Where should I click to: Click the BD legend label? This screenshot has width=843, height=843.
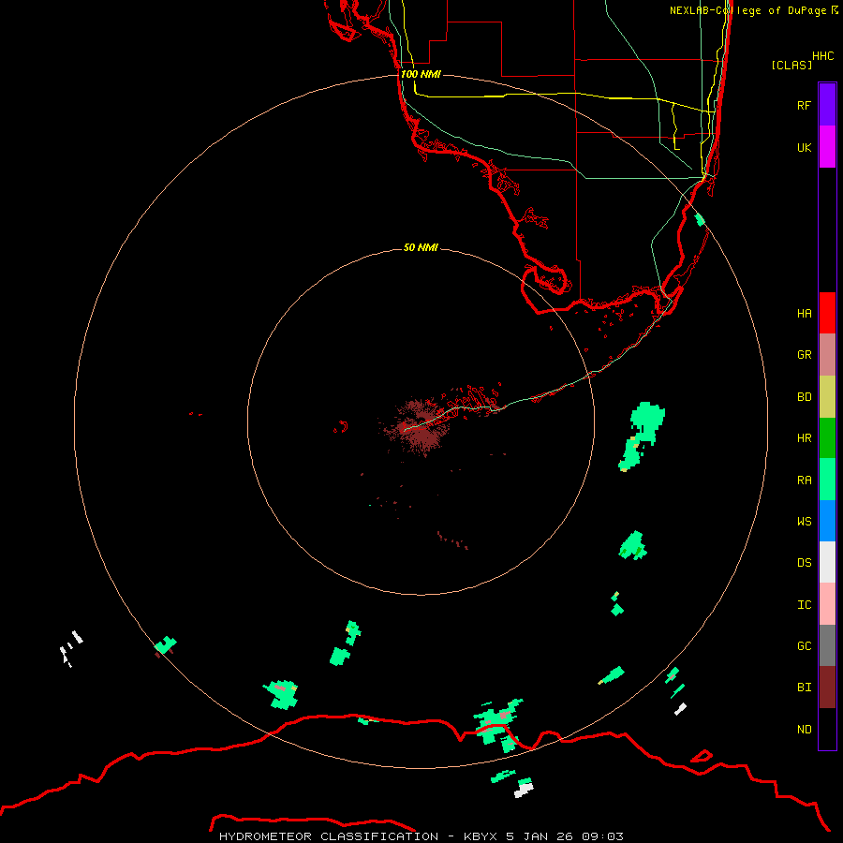point(804,397)
